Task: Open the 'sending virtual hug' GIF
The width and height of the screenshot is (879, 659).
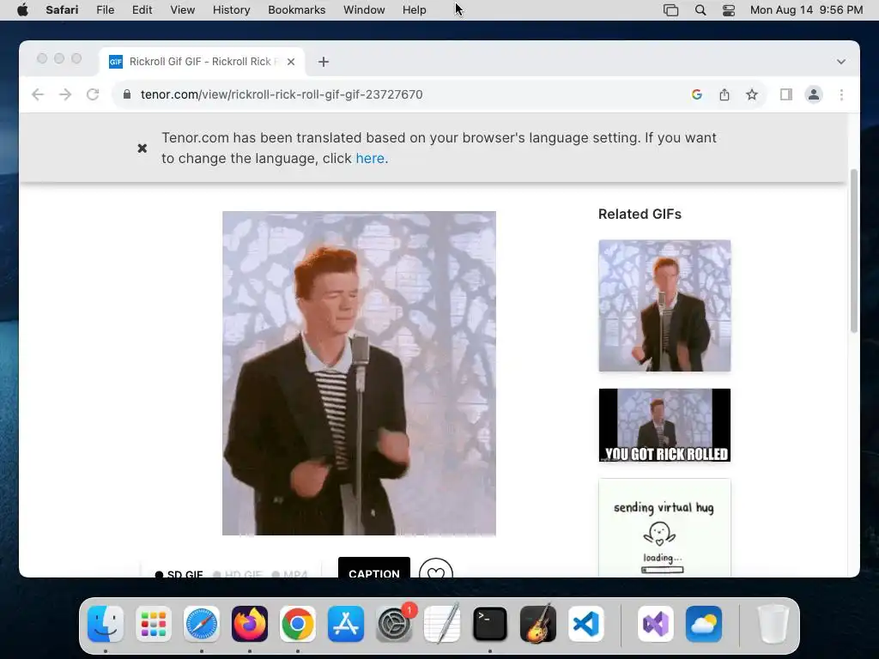Action: [664, 528]
